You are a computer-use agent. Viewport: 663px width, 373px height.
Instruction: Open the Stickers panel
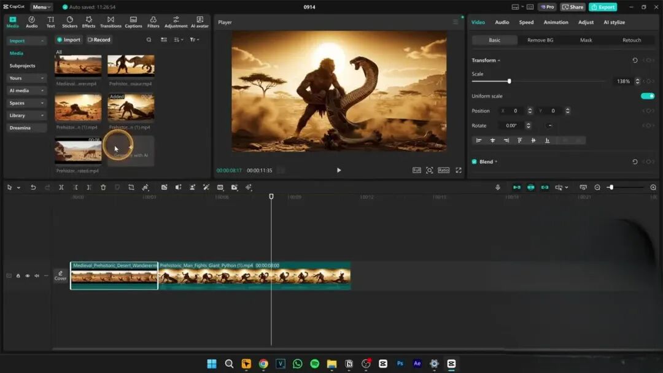click(x=70, y=22)
